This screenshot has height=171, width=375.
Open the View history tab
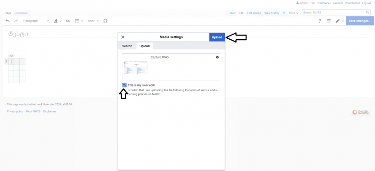click(x=272, y=13)
